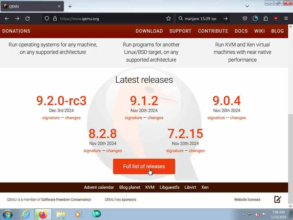Image resolution: width=293 pixels, height=220 pixels.
Task: Download release 9.1.2
Action: (x=144, y=101)
